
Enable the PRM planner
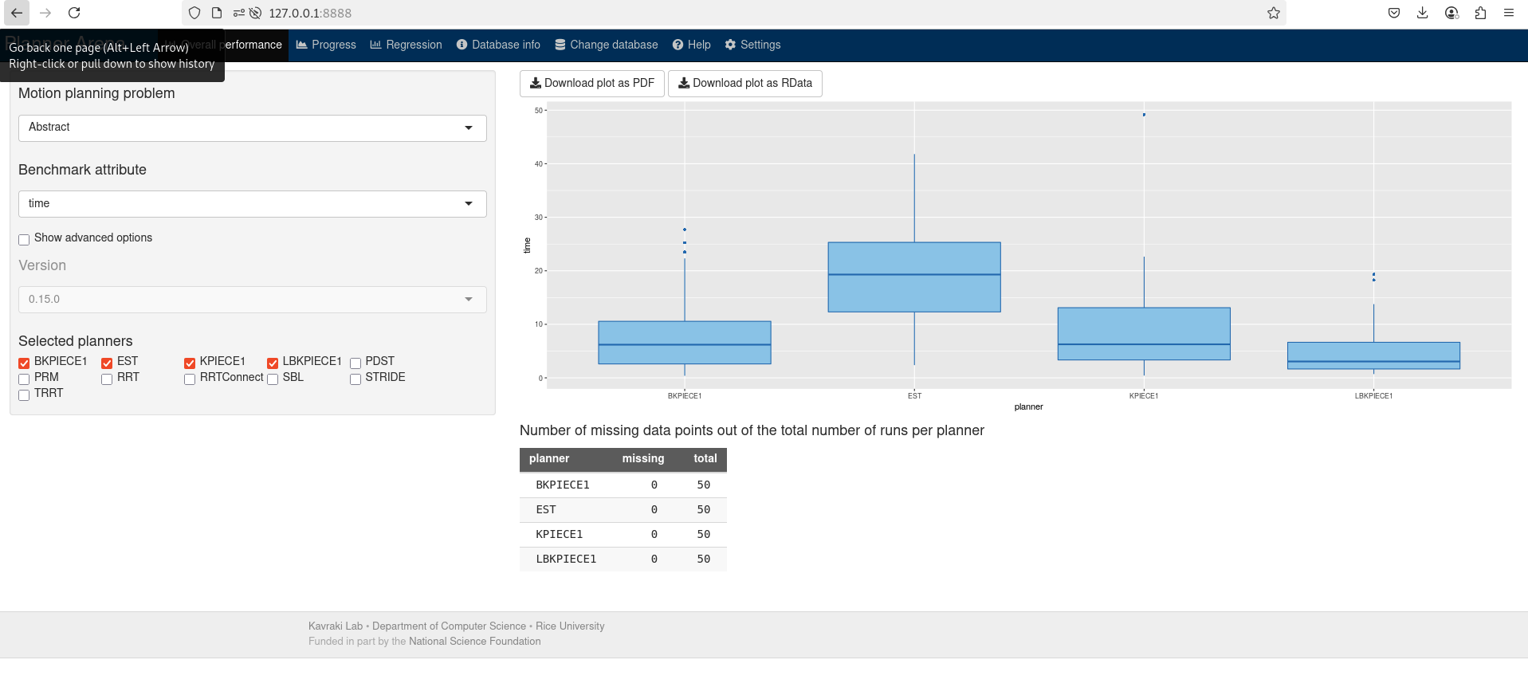24,379
